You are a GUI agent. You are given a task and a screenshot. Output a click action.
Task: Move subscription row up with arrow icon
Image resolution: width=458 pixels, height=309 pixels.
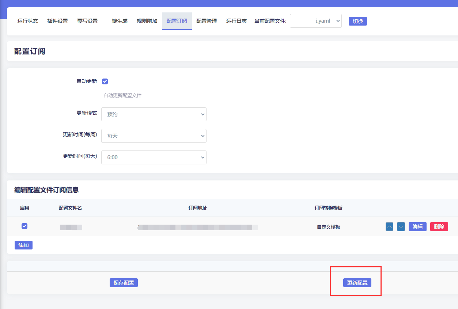point(389,227)
